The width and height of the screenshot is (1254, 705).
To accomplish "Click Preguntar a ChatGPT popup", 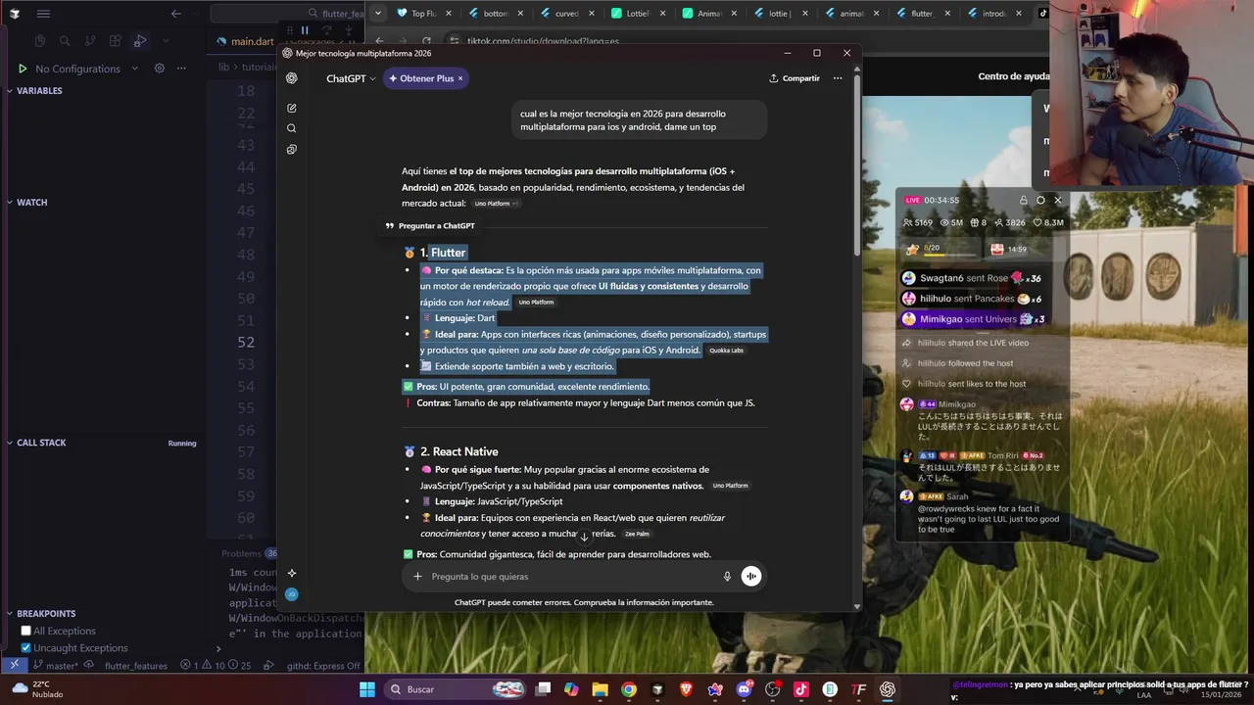I will click(x=430, y=226).
